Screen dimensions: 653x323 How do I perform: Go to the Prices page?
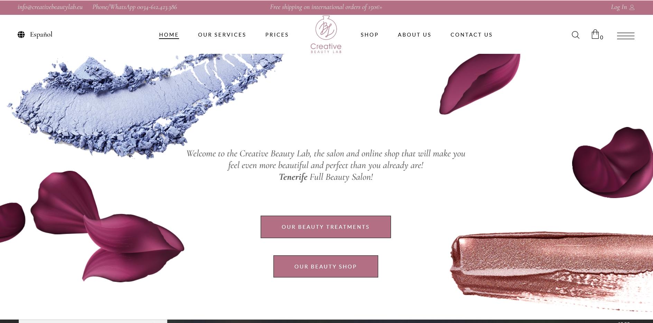[277, 35]
